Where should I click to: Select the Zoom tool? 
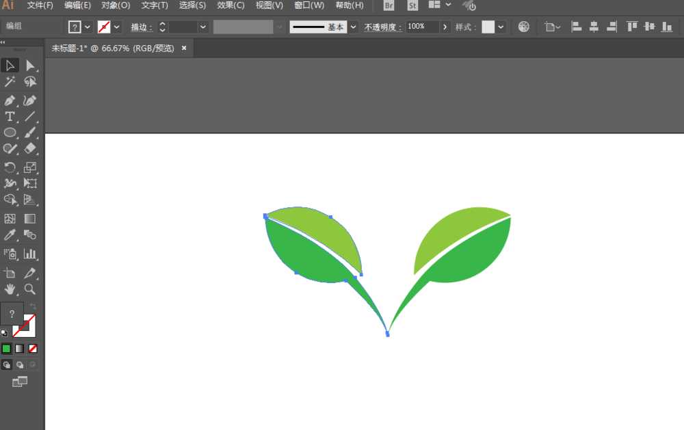click(31, 288)
